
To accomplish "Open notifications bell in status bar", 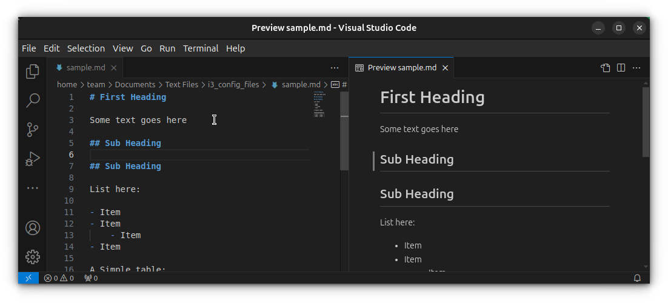I will click(x=637, y=278).
